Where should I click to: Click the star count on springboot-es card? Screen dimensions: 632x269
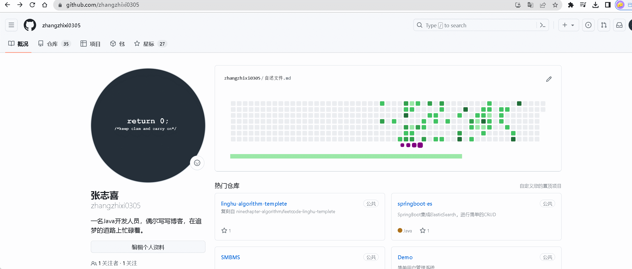pyautogui.click(x=425, y=231)
